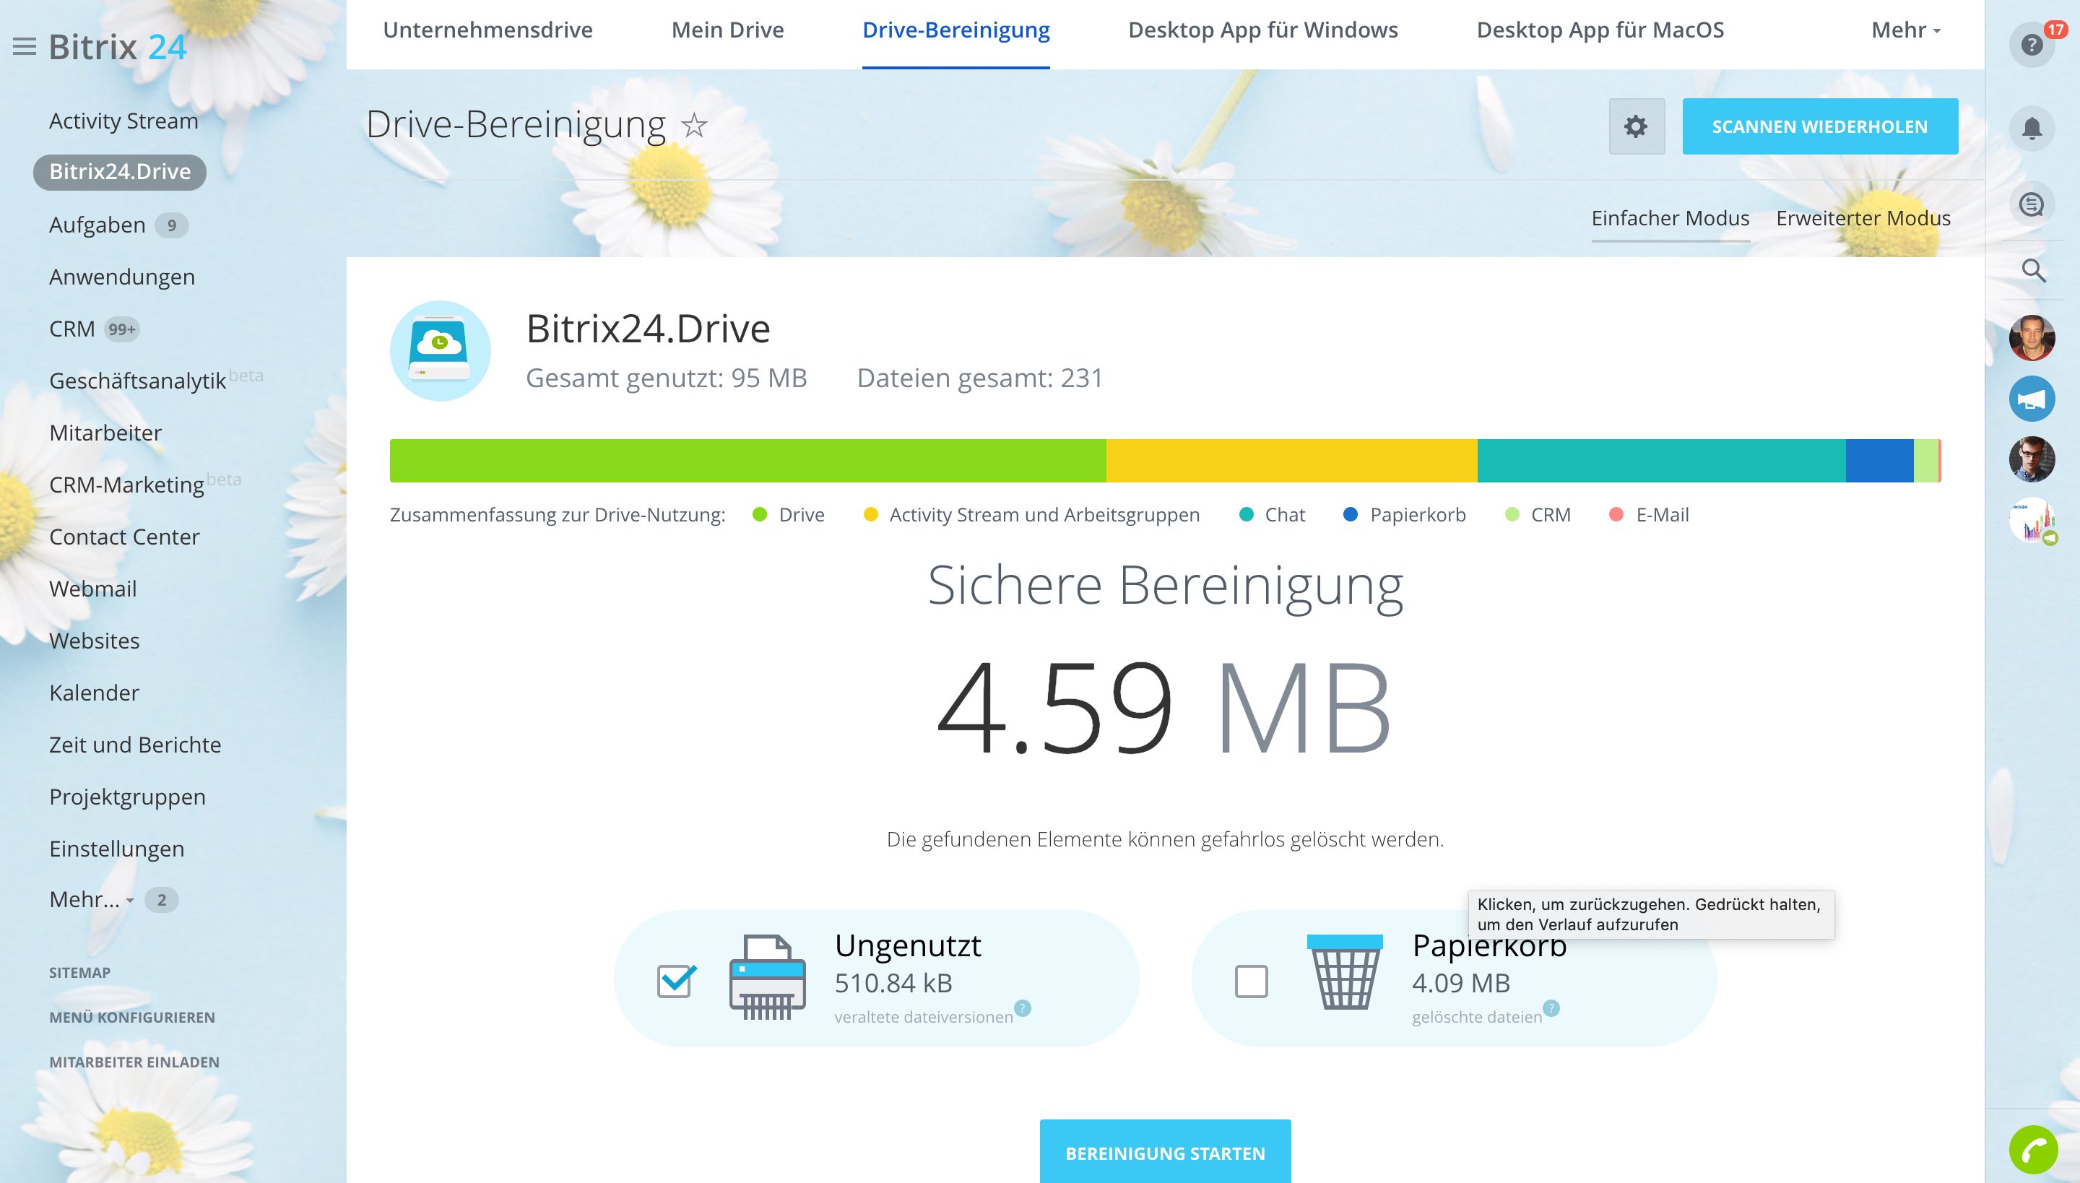
Task: Click the Aufgaben counter badge 9
Action: coord(171,225)
